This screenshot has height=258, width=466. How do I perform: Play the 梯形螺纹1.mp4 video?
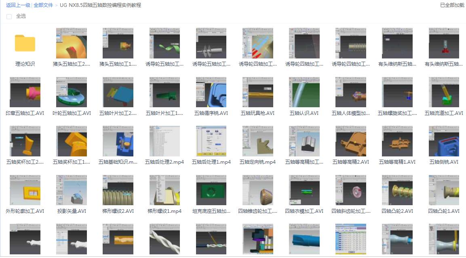(x=165, y=190)
